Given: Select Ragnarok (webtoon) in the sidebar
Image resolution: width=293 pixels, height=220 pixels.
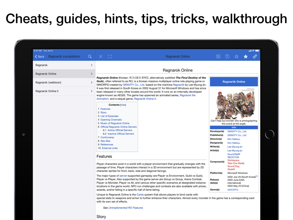Looking at the screenshot, I should click(64, 82).
